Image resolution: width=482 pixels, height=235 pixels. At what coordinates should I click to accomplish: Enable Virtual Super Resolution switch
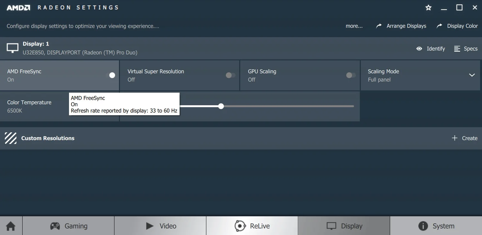(231, 75)
